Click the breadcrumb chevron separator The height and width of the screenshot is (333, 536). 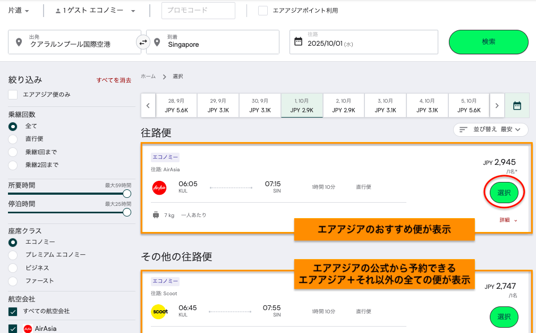click(165, 77)
